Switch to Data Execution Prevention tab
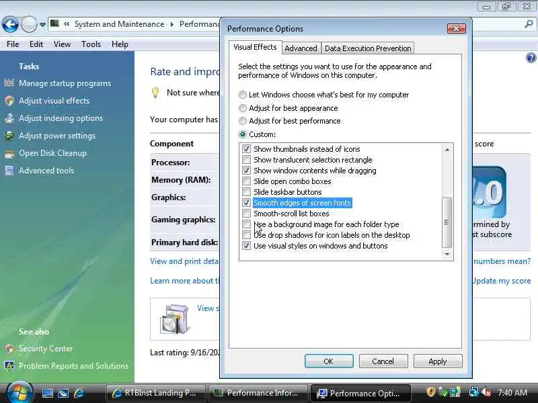Image resolution: width=538 pixels, height=403 pixels. (x=368, y=48)
